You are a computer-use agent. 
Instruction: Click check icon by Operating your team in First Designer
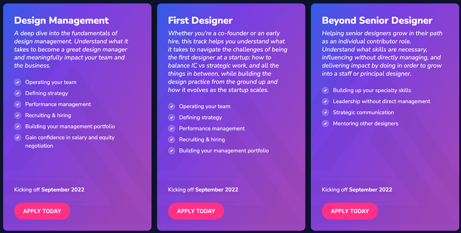[171, 107]
